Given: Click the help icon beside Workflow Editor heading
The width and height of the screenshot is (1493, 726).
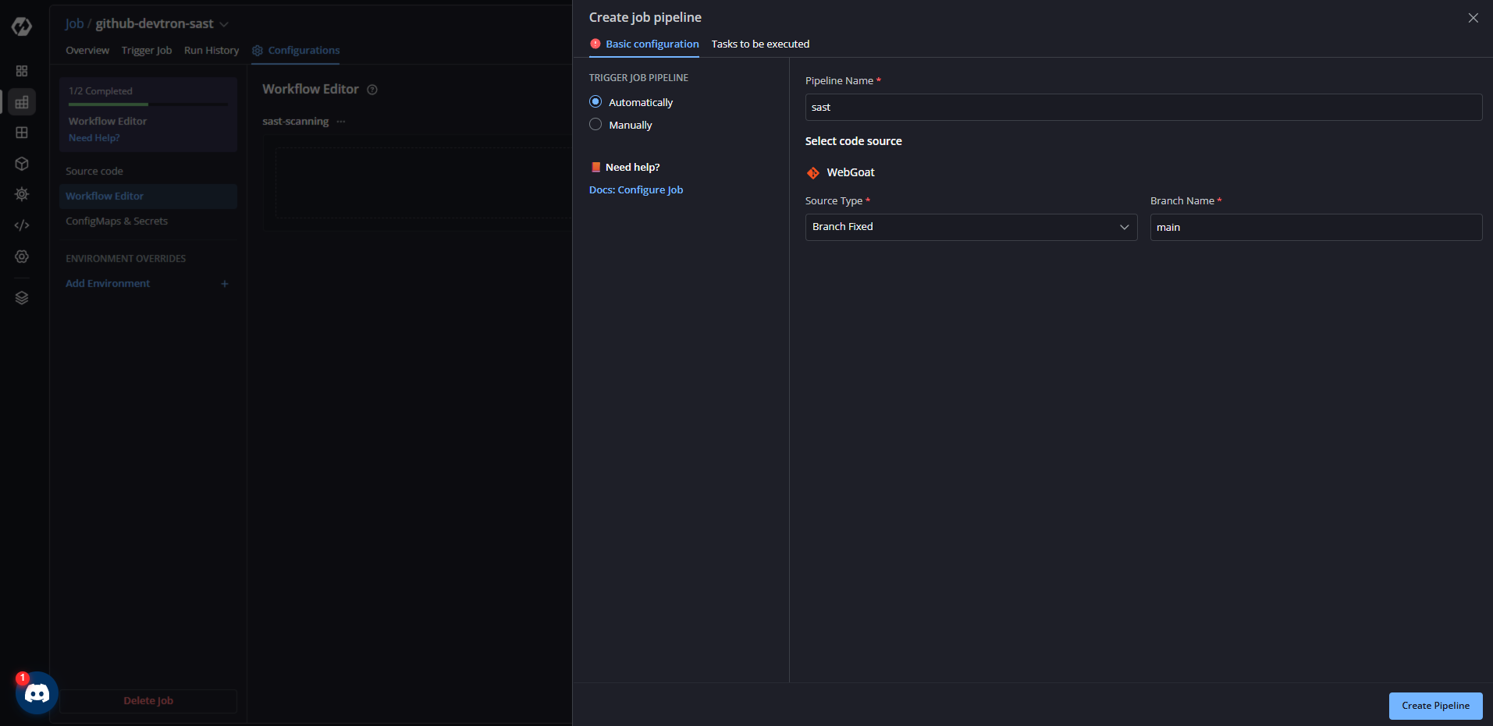Looking at the screenshot, I should [x=372, y=90].
